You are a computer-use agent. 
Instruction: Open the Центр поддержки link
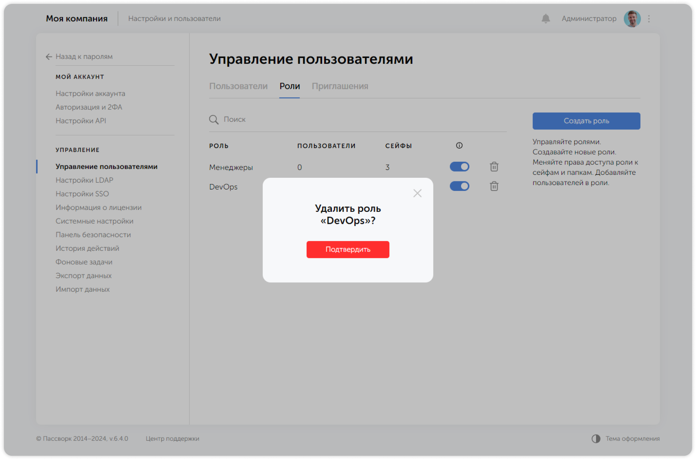[172, 438]
